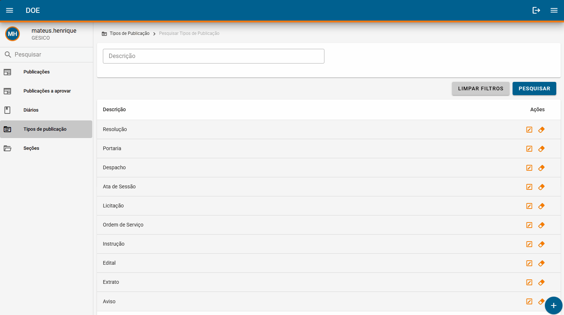Delete the Instrução row with eraser icon

pyautogui.click(x=541, y=244)
